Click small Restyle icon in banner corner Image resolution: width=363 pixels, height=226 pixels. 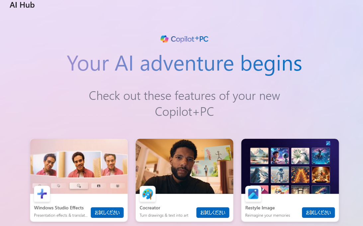click(x=328, y=143)
